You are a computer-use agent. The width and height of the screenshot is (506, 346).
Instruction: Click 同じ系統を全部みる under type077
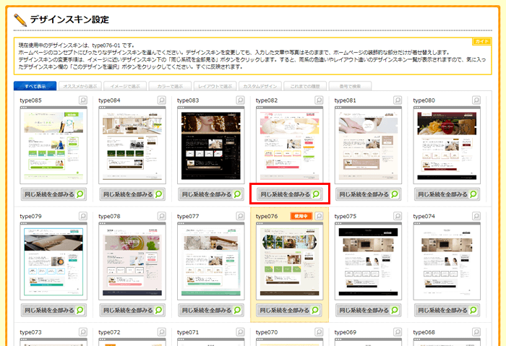click(x=211, y=310)
